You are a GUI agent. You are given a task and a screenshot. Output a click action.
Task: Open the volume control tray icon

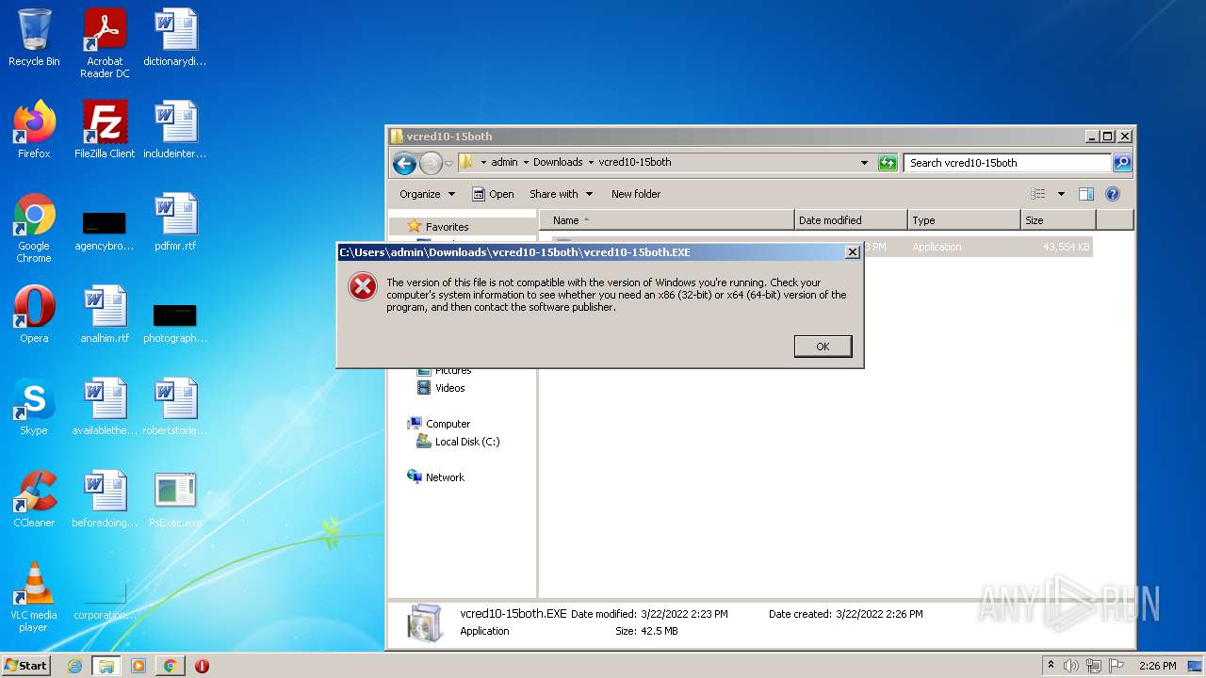pos(1071,666)
